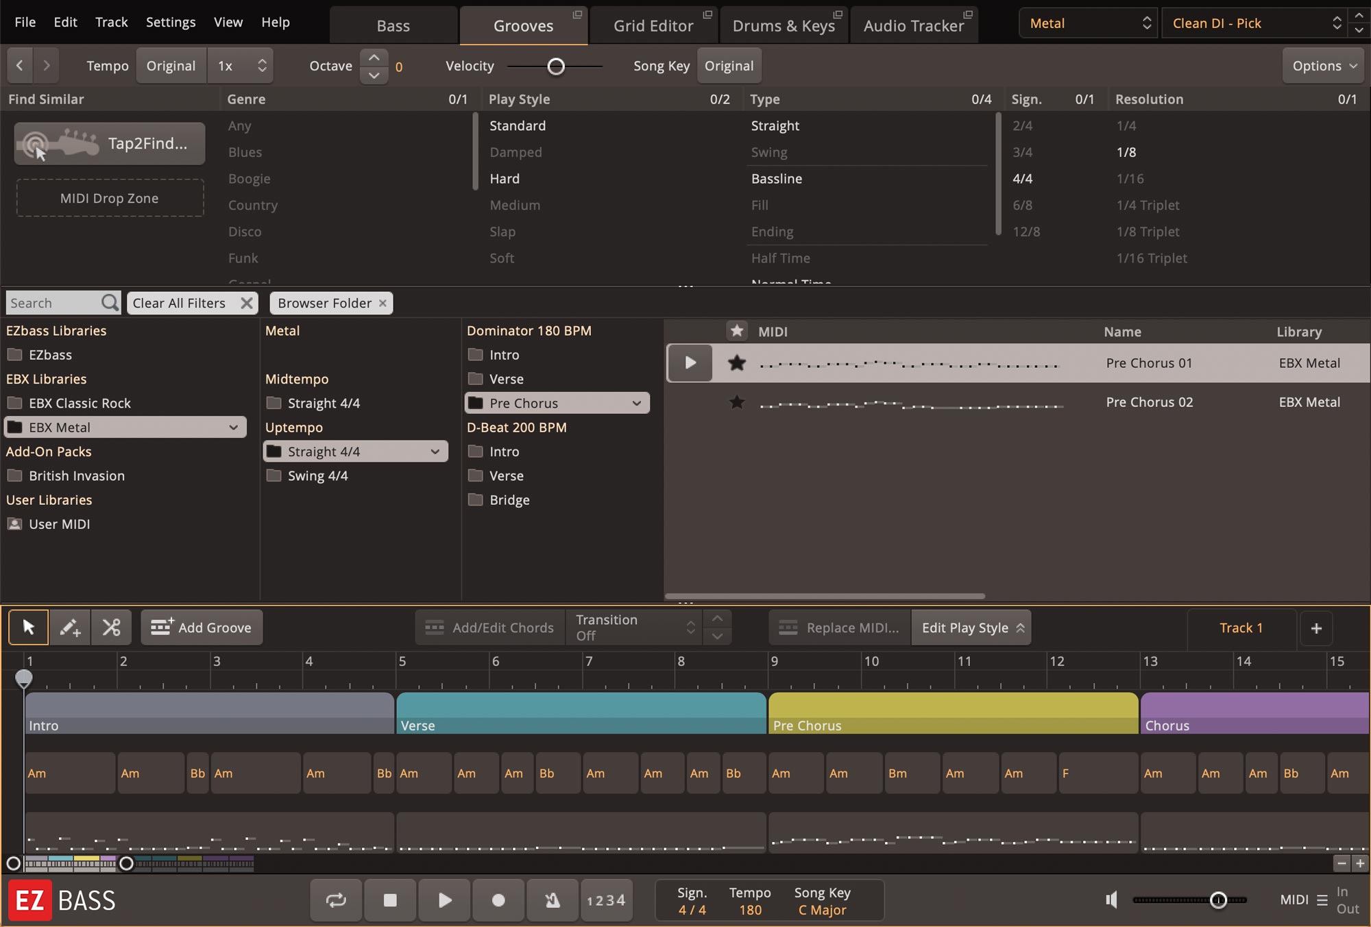
Task: Click the record button
Action: click(498, 900)
